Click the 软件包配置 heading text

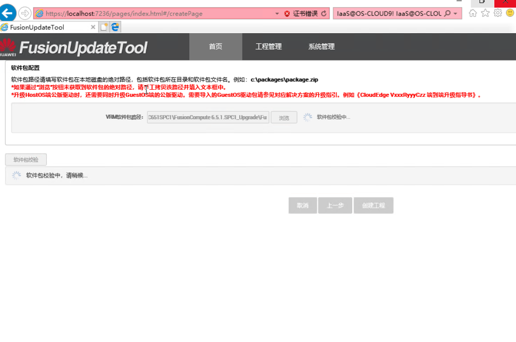pos(25,68)
